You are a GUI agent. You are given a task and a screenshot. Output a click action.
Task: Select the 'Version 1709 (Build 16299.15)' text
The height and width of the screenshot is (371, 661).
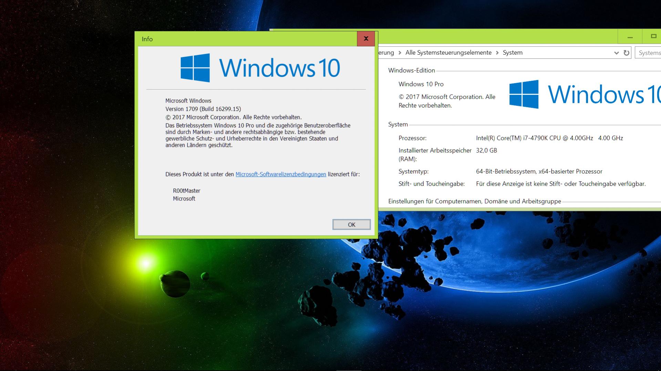(x=203, y=109)
